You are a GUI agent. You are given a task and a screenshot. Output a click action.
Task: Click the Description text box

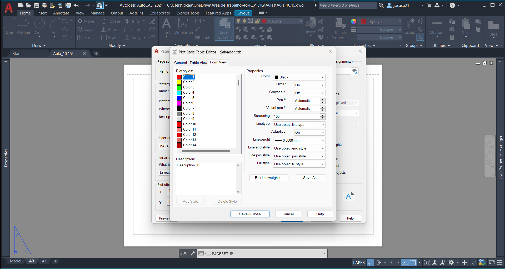coord(207,178)
